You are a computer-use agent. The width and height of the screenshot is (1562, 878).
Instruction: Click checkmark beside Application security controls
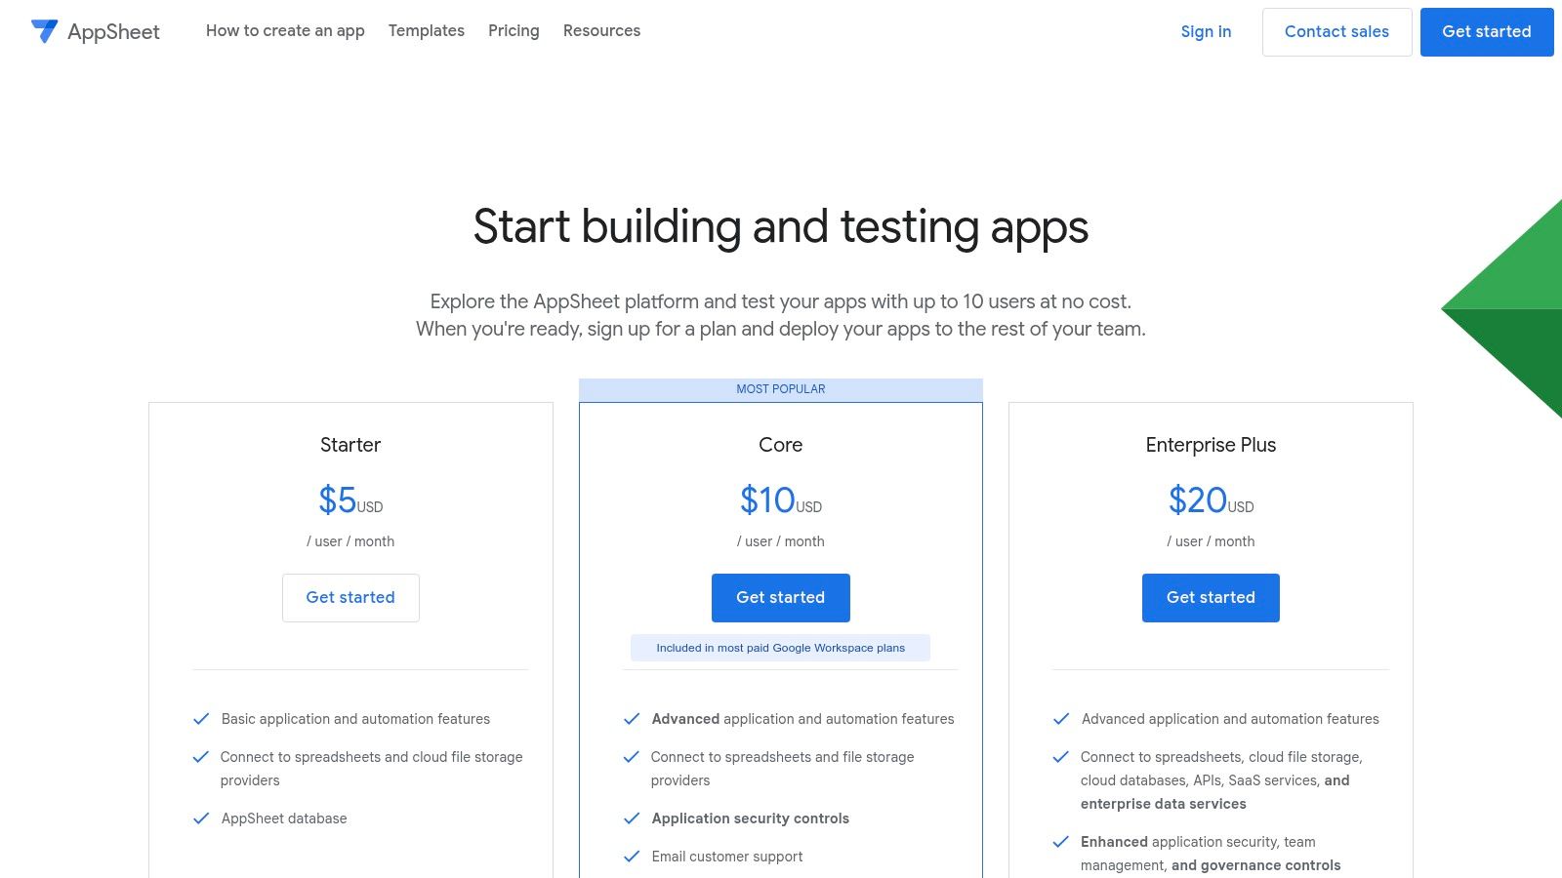coord(631,818)
